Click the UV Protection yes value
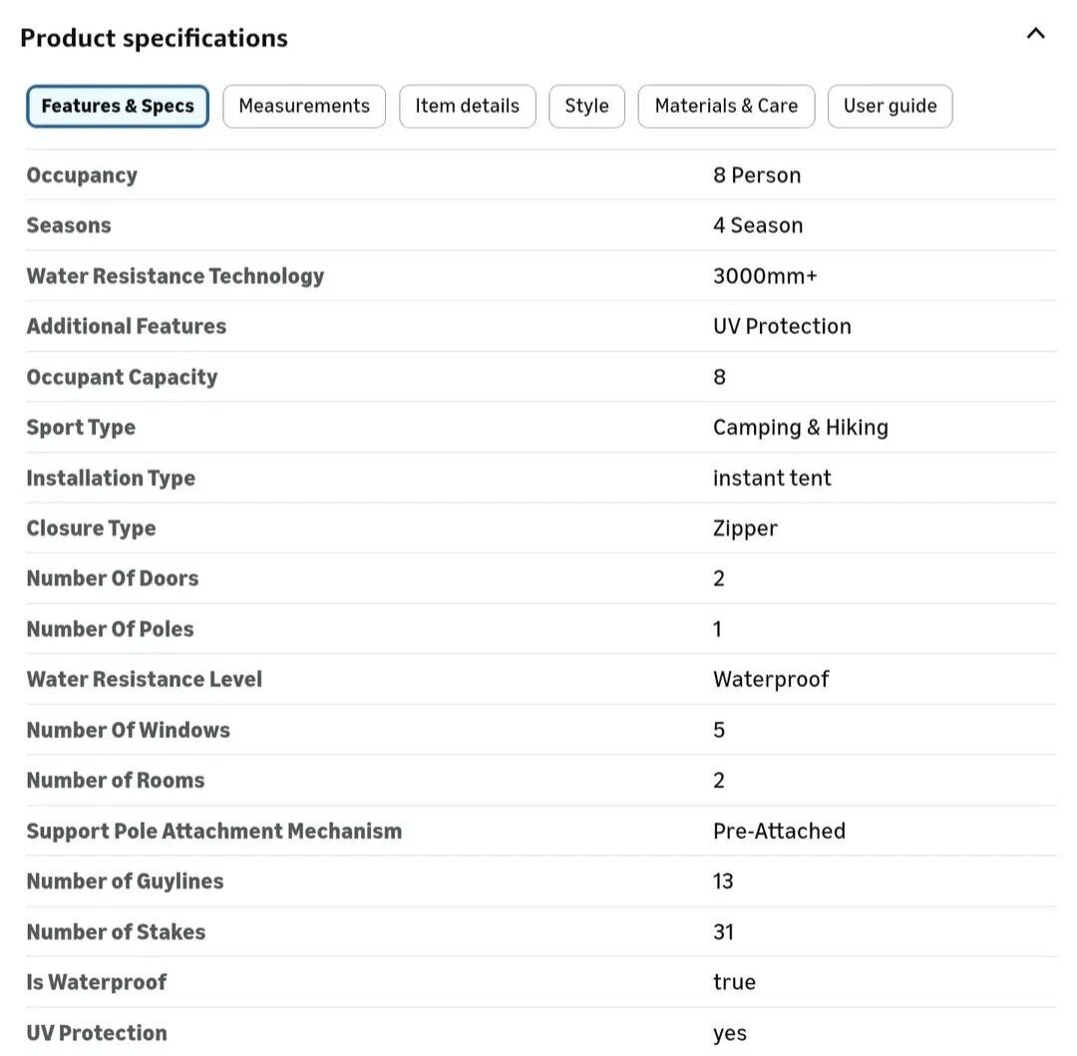The image size is (1077, 1056). (x=730, y=1033)
